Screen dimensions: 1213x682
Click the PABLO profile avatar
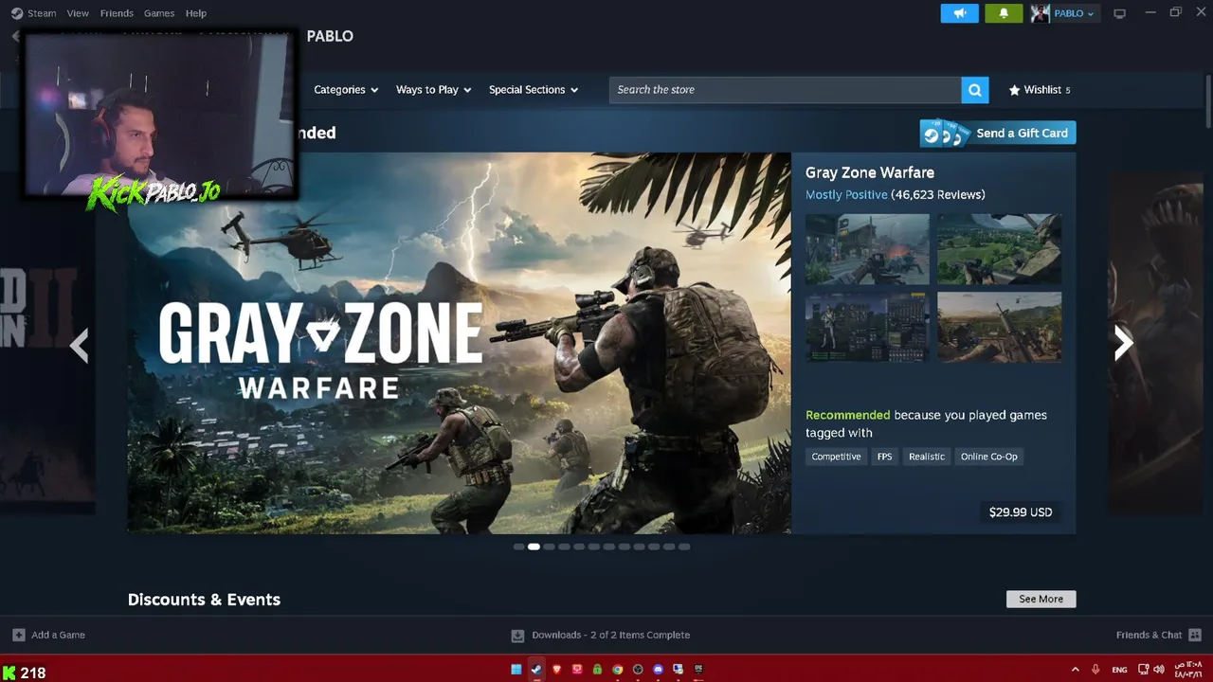point(1041,13)
